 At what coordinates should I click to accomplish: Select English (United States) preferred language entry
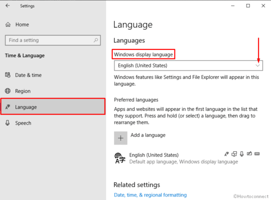coord(187,158)
